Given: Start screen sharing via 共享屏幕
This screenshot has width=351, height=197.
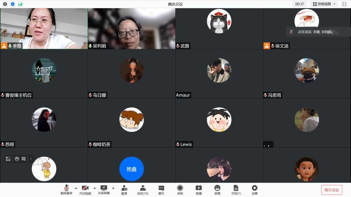Looking at the screenshot, I should [x=104, y=189].
